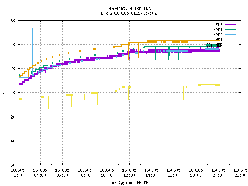Click the green NPD1 legend line sample

(x=231, y=29)
